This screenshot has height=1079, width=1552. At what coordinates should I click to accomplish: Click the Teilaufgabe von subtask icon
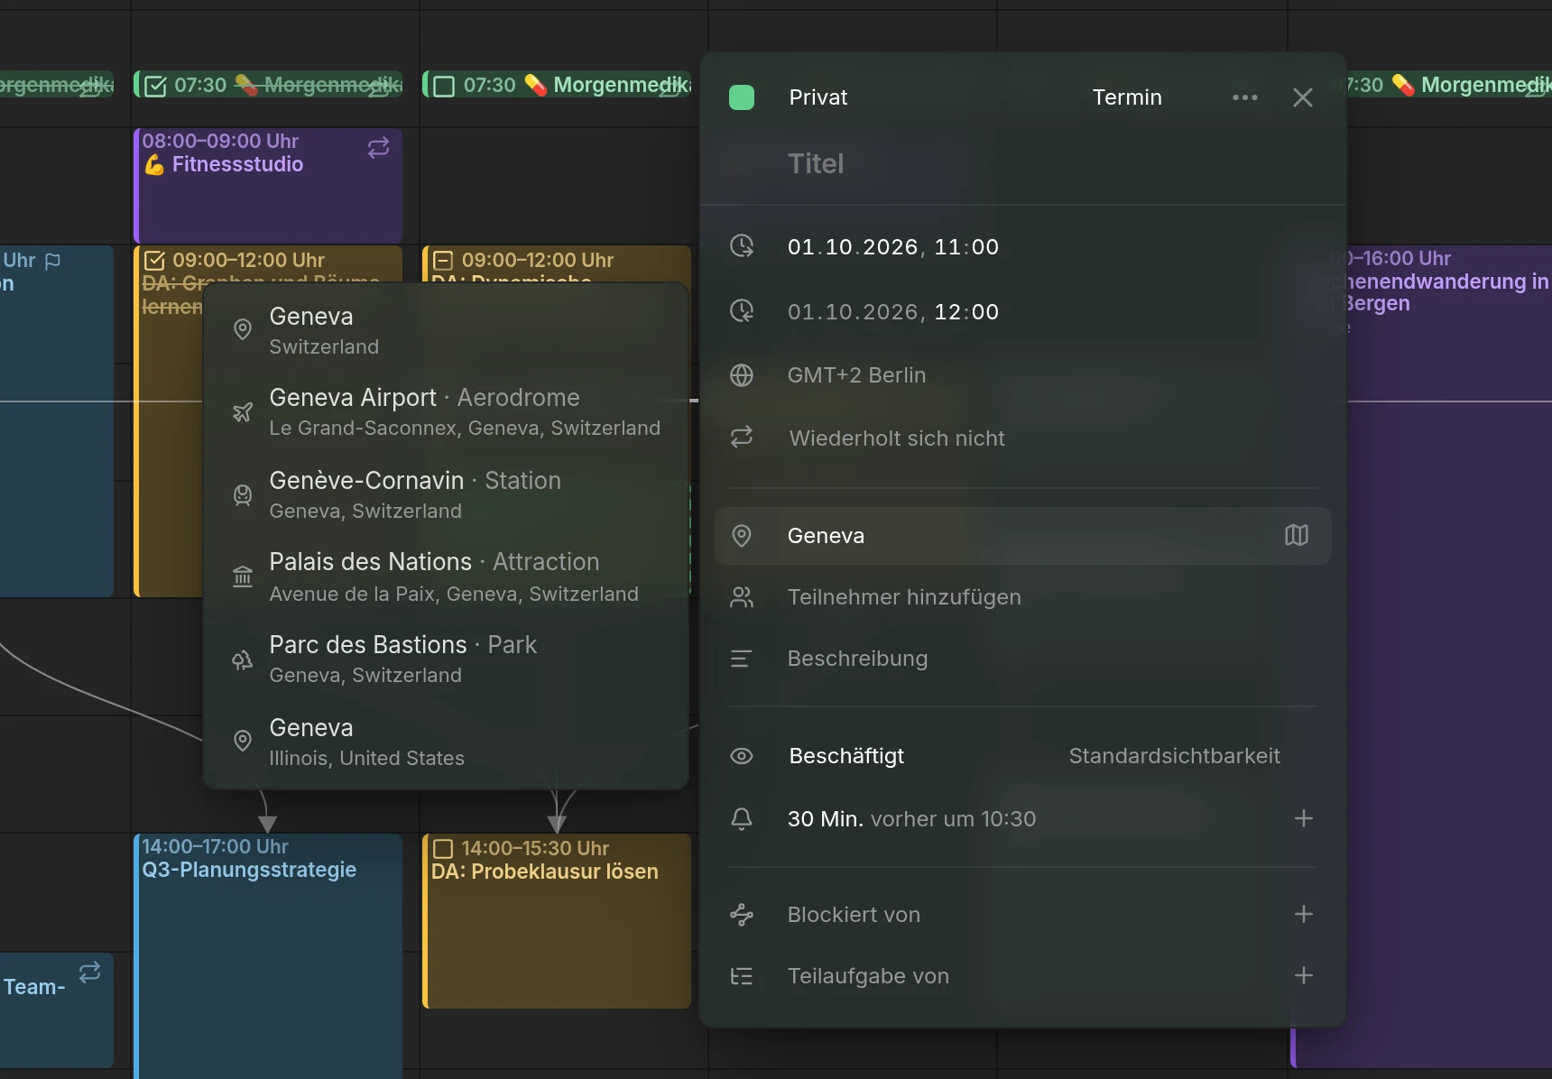[742, 976]
